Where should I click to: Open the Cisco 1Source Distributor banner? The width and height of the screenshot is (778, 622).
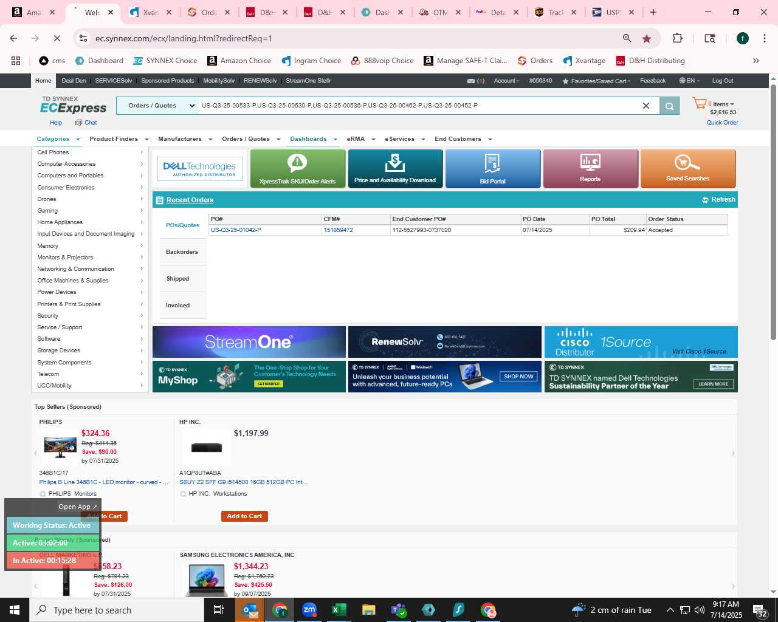641,342
